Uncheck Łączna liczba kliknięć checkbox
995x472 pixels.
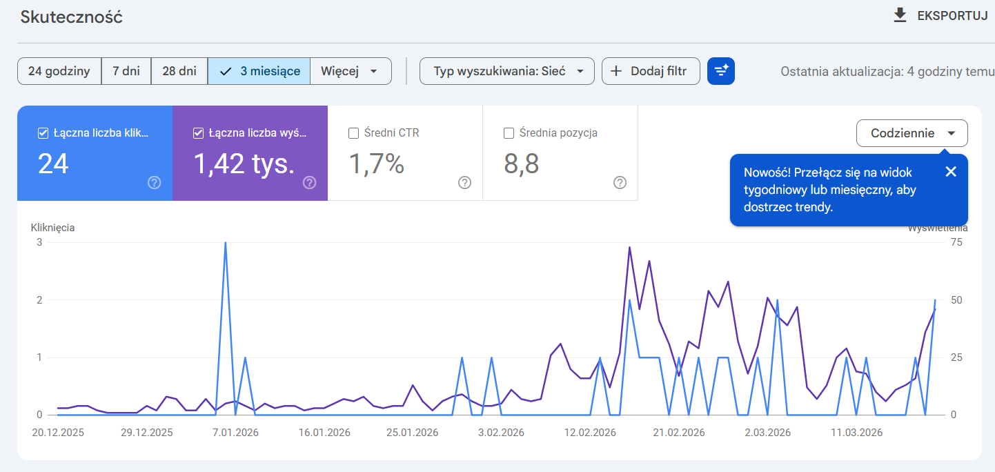(x=43, y=133)
